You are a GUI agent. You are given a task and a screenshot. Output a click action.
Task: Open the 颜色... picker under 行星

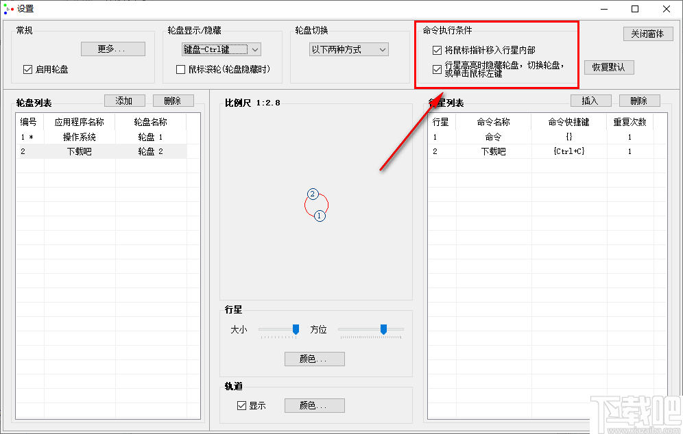(x=314, y=359)
